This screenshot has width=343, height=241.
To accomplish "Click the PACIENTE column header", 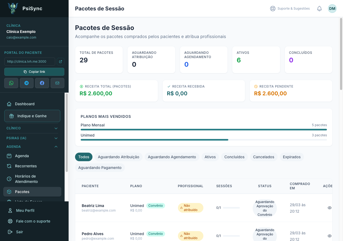I will [x=90, y=186].
